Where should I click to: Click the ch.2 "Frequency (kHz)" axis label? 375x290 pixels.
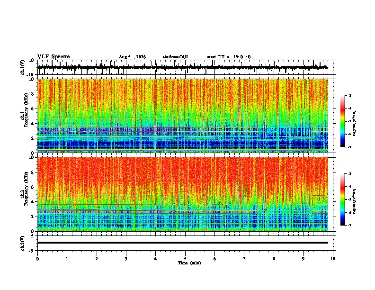click(27, 189)
